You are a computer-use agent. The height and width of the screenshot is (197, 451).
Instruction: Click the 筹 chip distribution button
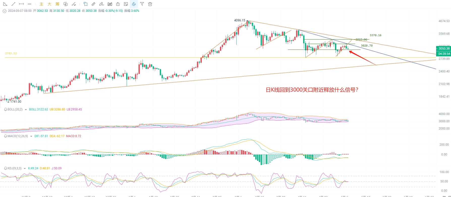coord(58,4)
